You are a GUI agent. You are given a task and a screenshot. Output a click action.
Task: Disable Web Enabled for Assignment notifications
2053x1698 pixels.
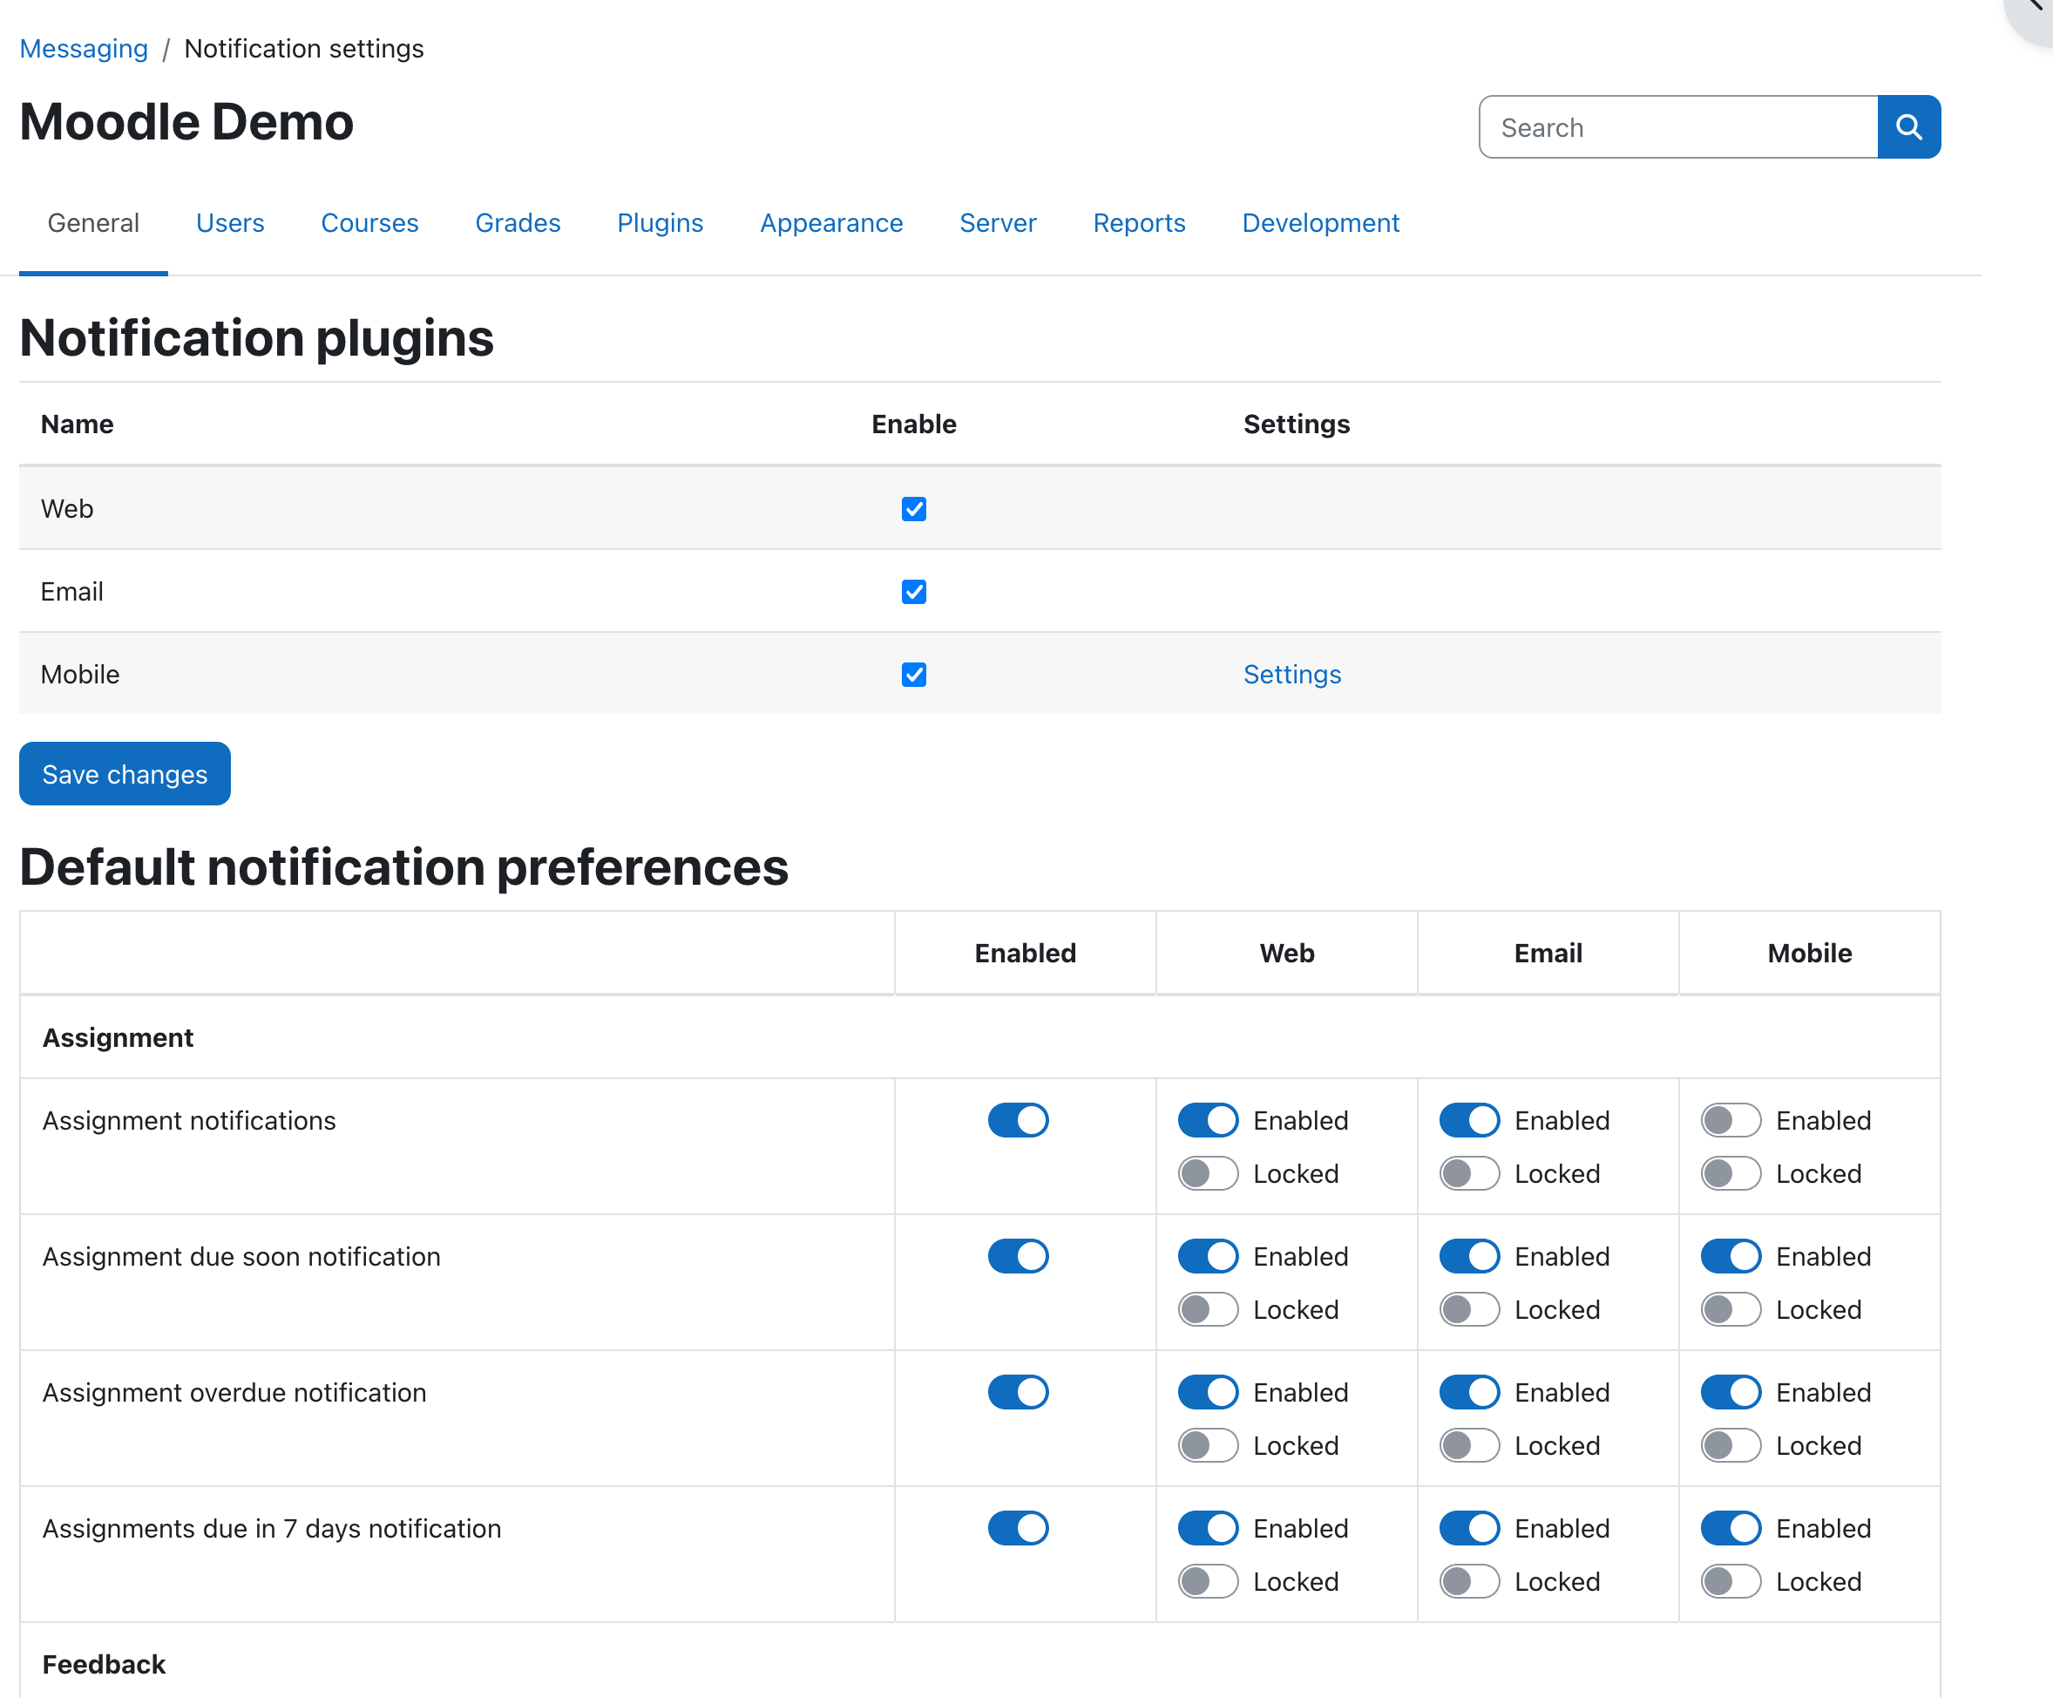pyautogui.click(x=1209, y=1120)
